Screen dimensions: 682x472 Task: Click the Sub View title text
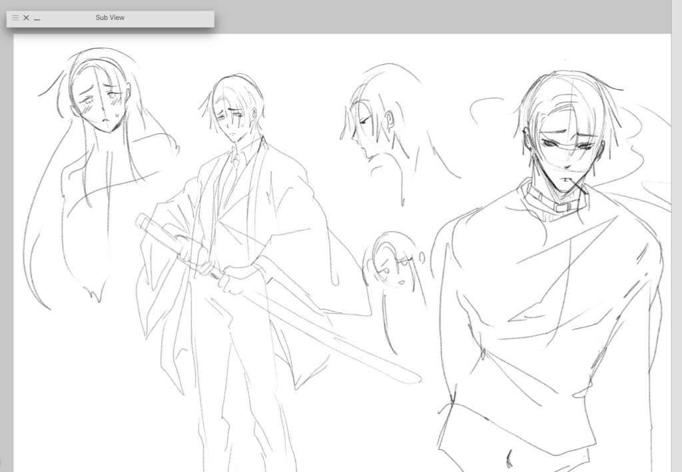(110, 17)
